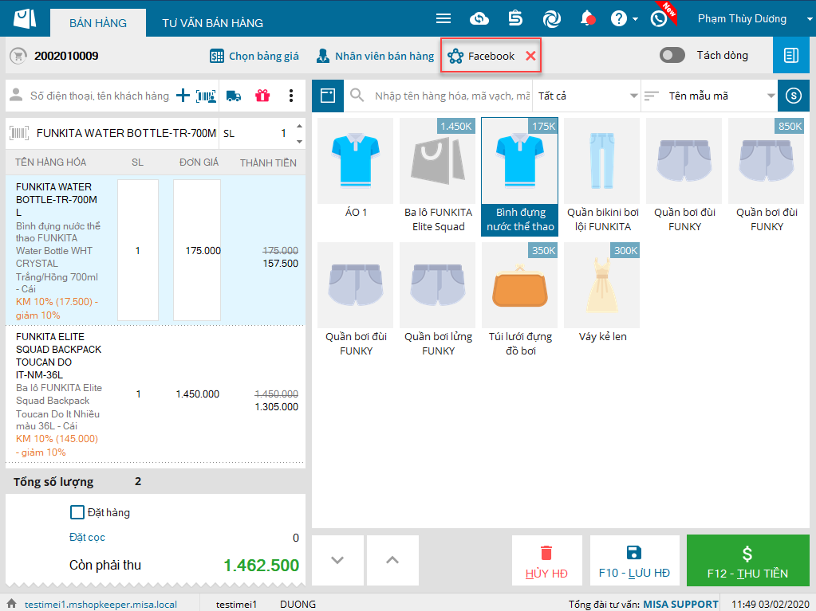Screen dimensions: 816x611
Task: Select the Facebook sales channel
Action: tap(481, 56)
